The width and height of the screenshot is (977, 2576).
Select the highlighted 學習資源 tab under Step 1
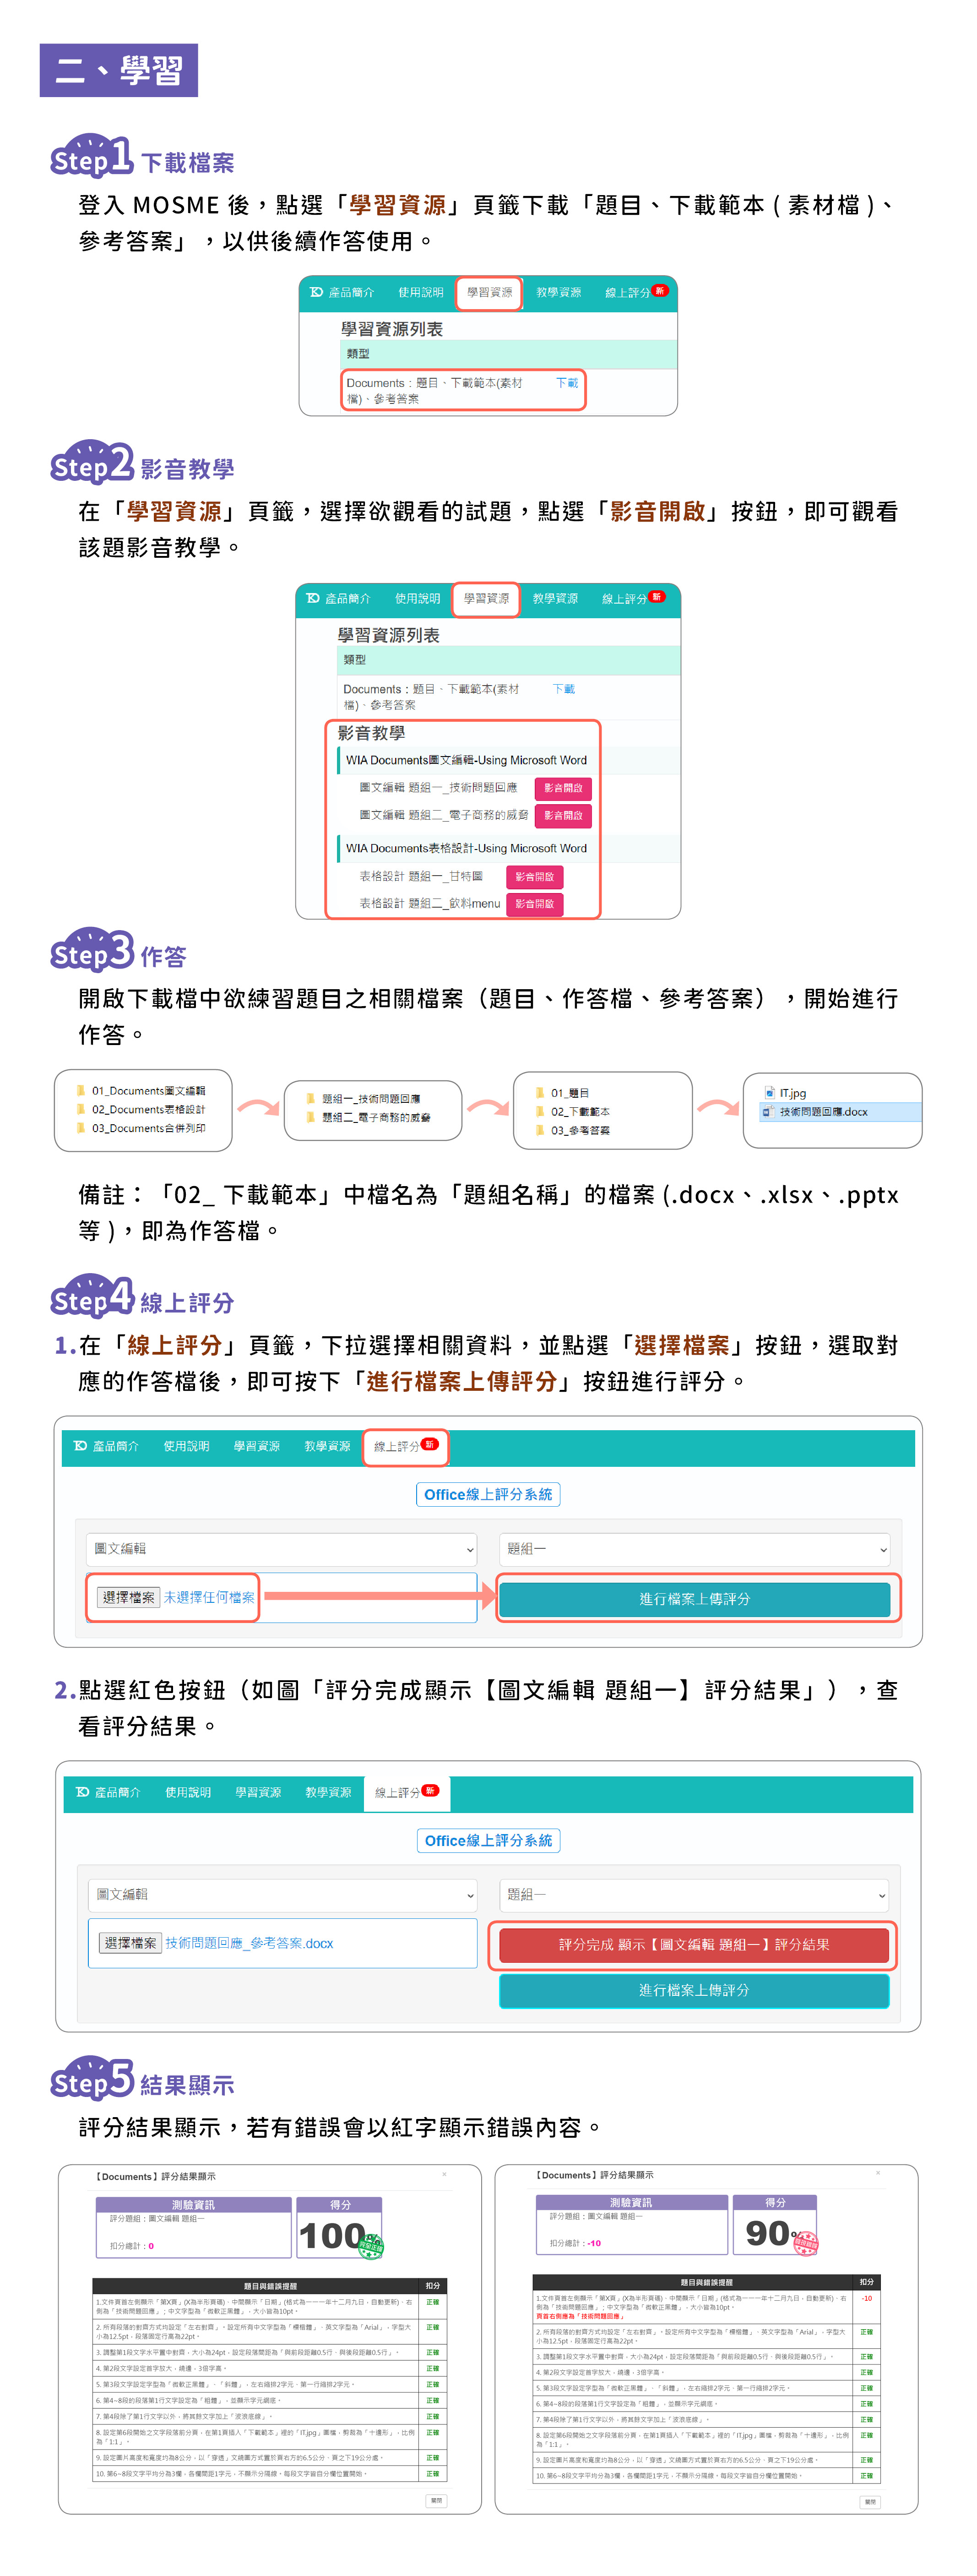click(489, 293)
